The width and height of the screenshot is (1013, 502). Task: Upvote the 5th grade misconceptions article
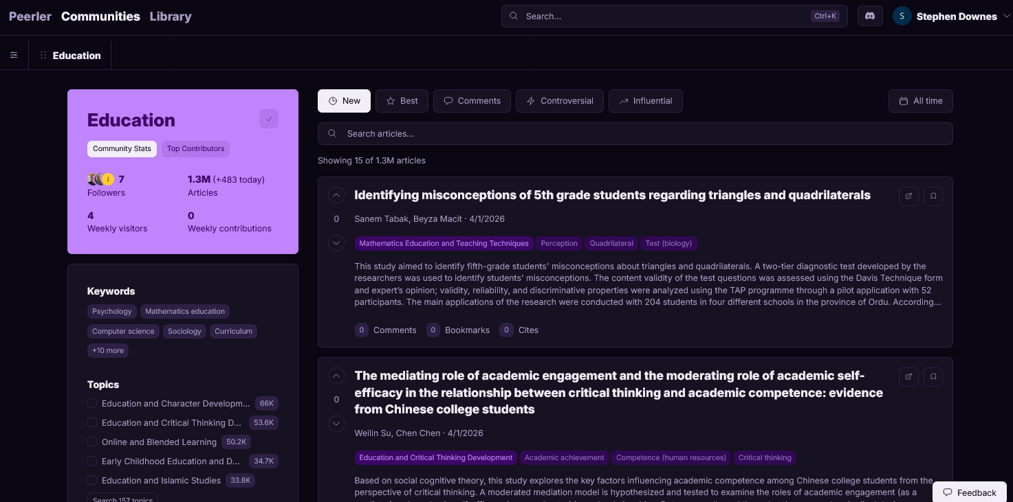(x=336, y=196)
